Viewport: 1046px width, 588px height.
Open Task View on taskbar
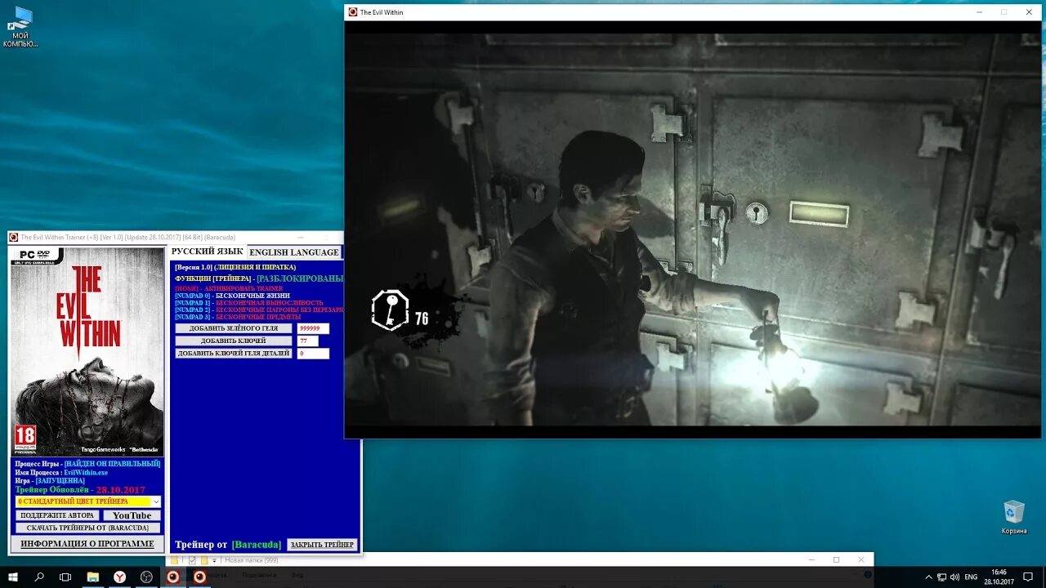point(65,577)
